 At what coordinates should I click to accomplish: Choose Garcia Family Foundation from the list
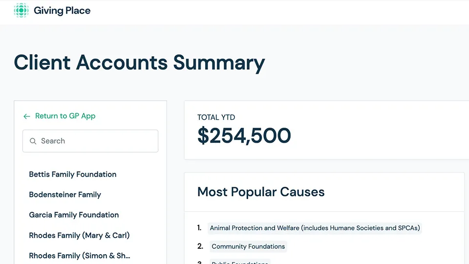coord(74,215)
